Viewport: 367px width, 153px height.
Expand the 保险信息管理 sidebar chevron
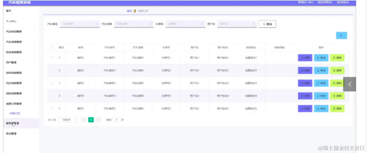click(35, 93)
